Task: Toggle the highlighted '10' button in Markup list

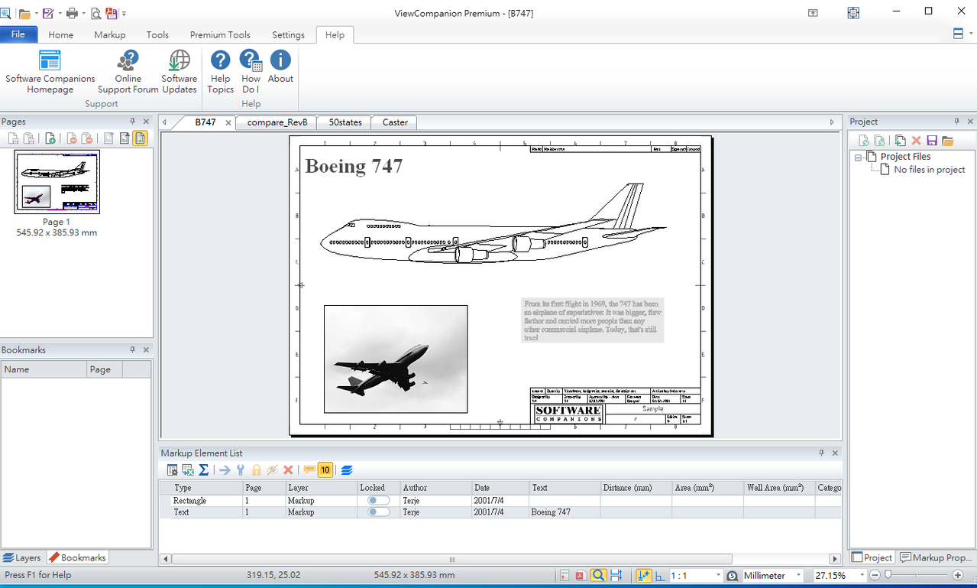Action: pyautogui.click(x=325, y=470)
